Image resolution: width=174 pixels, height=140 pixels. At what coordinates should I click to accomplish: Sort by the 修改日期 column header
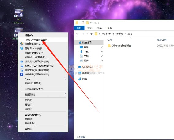(x=161, y=40)
